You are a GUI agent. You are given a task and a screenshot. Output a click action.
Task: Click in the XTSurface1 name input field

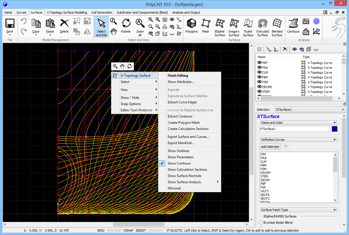coord(294,129)
